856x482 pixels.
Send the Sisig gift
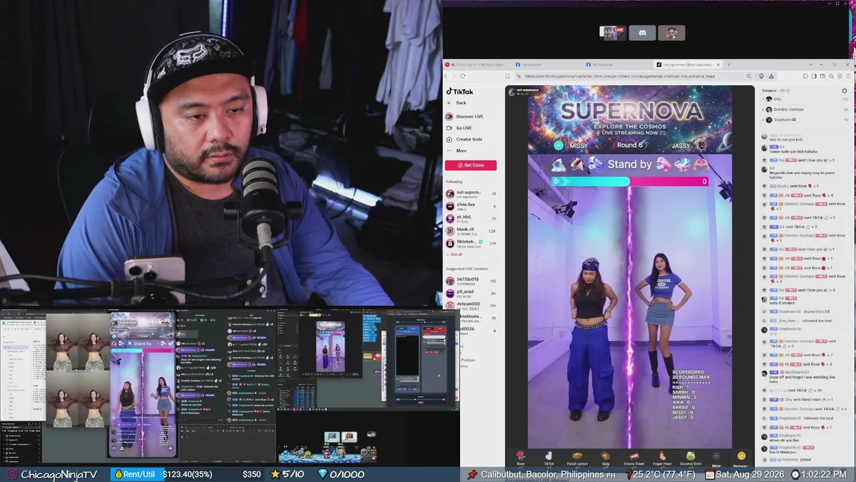pos(605,457)
